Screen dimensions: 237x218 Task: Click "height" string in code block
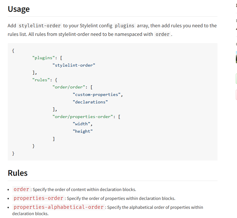coord(83,131)
